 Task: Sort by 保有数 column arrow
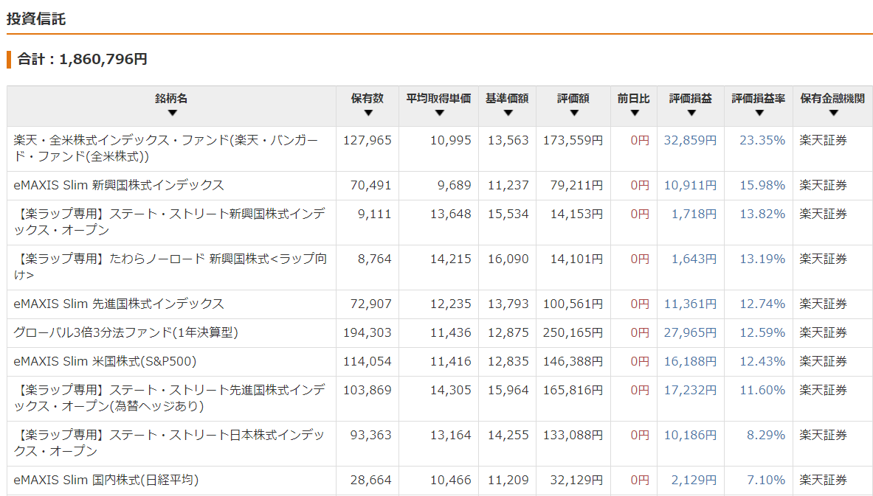point(368,113)
